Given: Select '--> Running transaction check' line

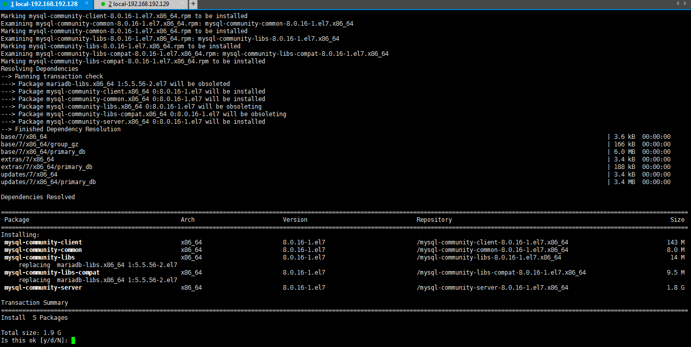Looking at the screenshot, I should click(x=52, y=76).
